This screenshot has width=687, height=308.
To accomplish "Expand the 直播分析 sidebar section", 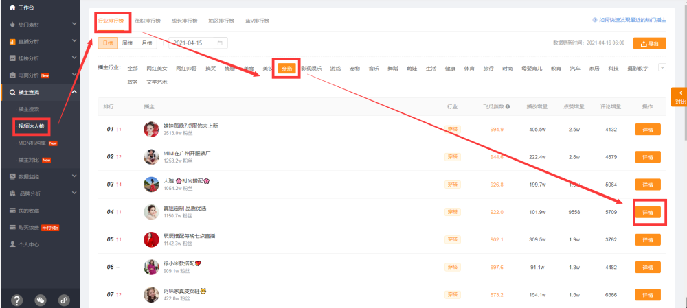I will pos(74,41).
